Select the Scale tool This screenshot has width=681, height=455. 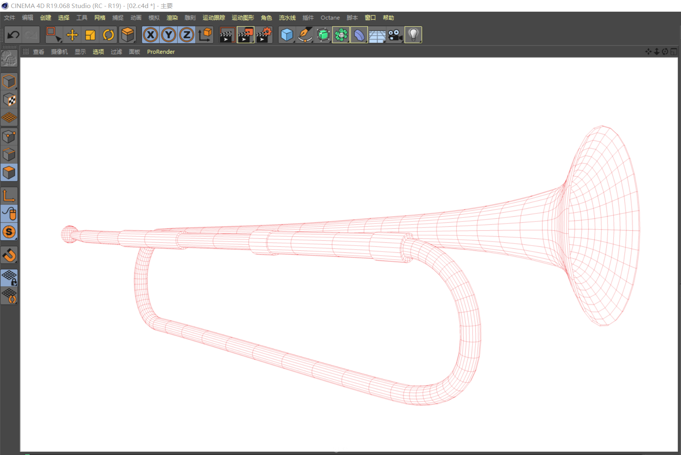point(90,35)
